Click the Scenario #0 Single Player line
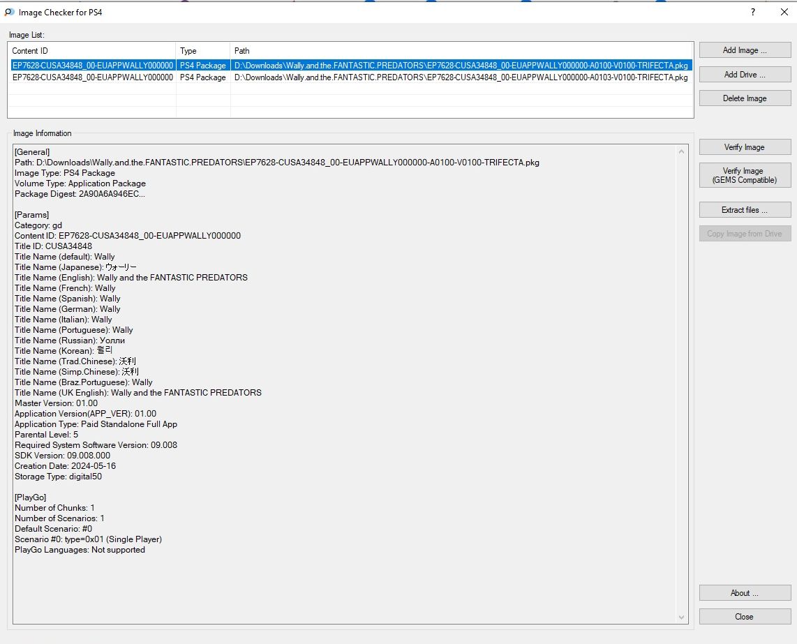Screen dimensions: 797x644 click(x=89, y=539)
